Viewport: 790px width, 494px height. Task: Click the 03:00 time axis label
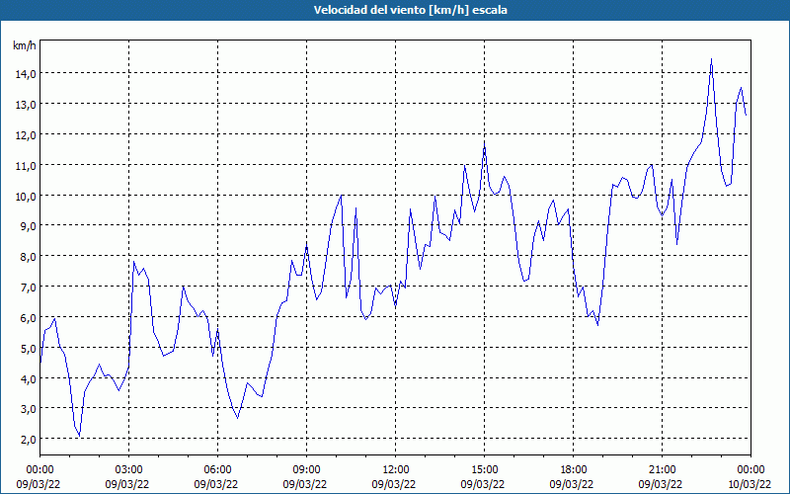coord(129,470)
